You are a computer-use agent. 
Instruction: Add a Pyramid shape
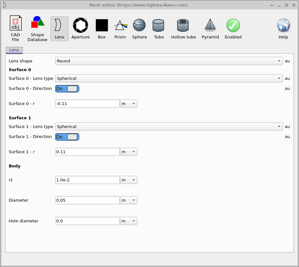pos(210,25)
